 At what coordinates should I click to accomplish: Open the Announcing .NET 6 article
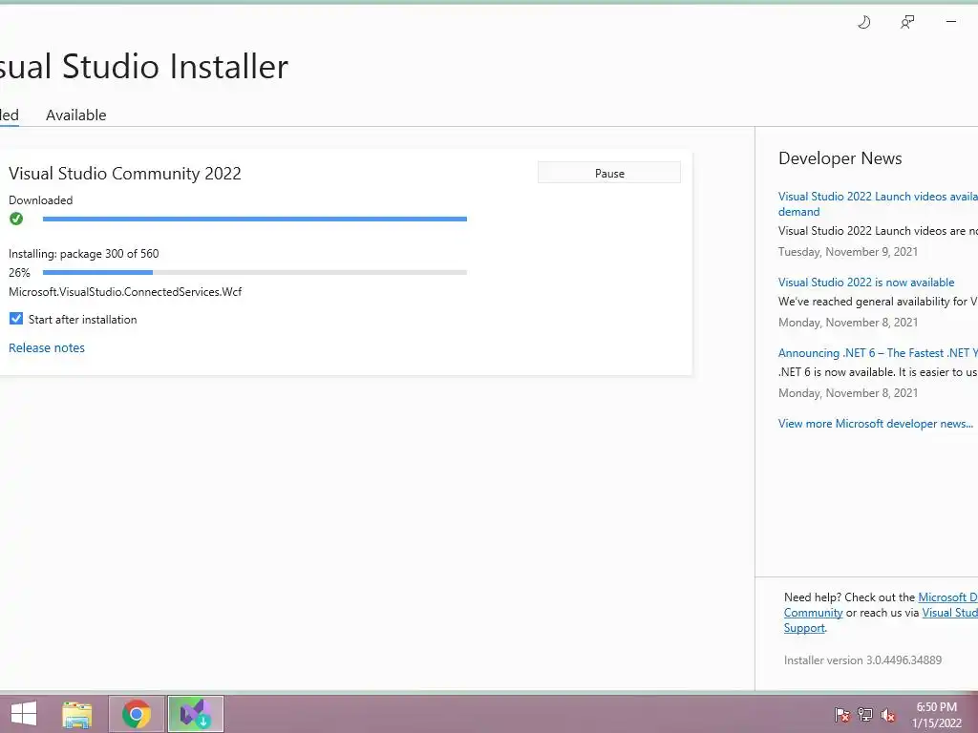coord(878,353)
